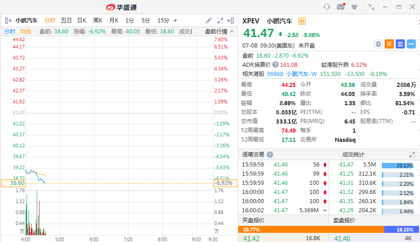Remove from watchlist with minus button
Image resolution: width=420 pixels, height=242 pixels.
pyautogui.click(x=411, y=44)
